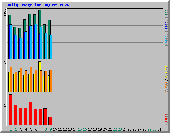
Task: Click the tallest green Hits bar for day 7
Action: (x=40, y=18)
